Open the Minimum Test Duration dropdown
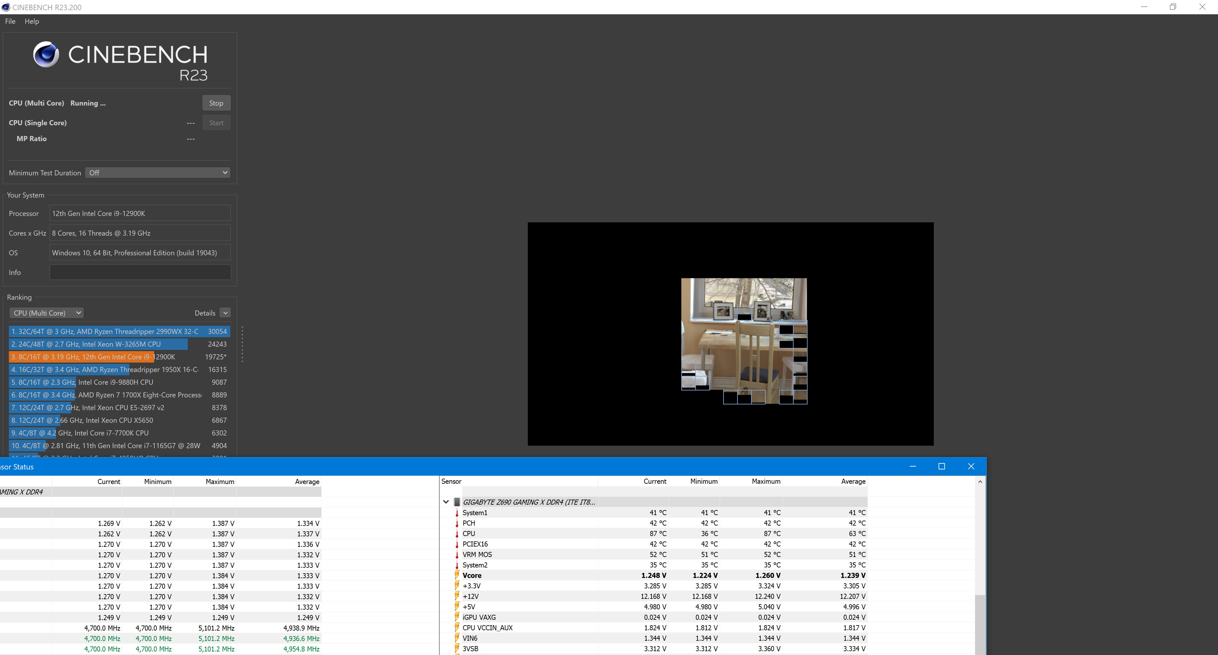This screenshot has width=1218, height=655. (x=157, y=173)
